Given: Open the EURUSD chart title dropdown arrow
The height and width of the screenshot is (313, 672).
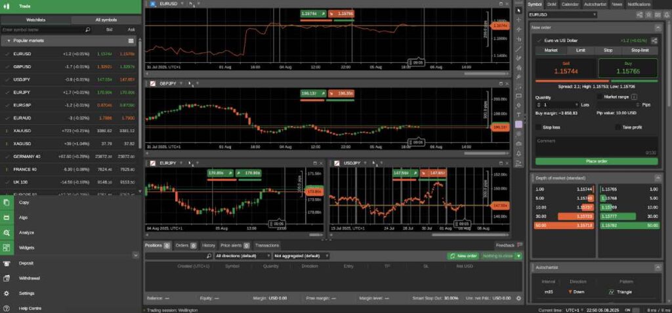Looking at the screenshot, I should point(182,3).
